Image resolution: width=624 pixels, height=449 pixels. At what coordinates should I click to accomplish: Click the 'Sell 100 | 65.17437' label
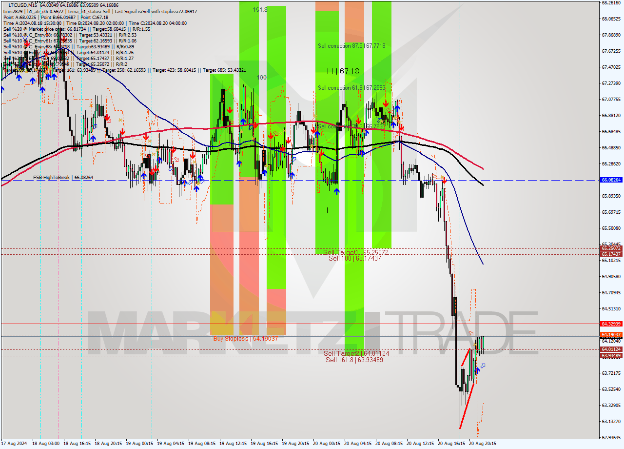point(355,258)
